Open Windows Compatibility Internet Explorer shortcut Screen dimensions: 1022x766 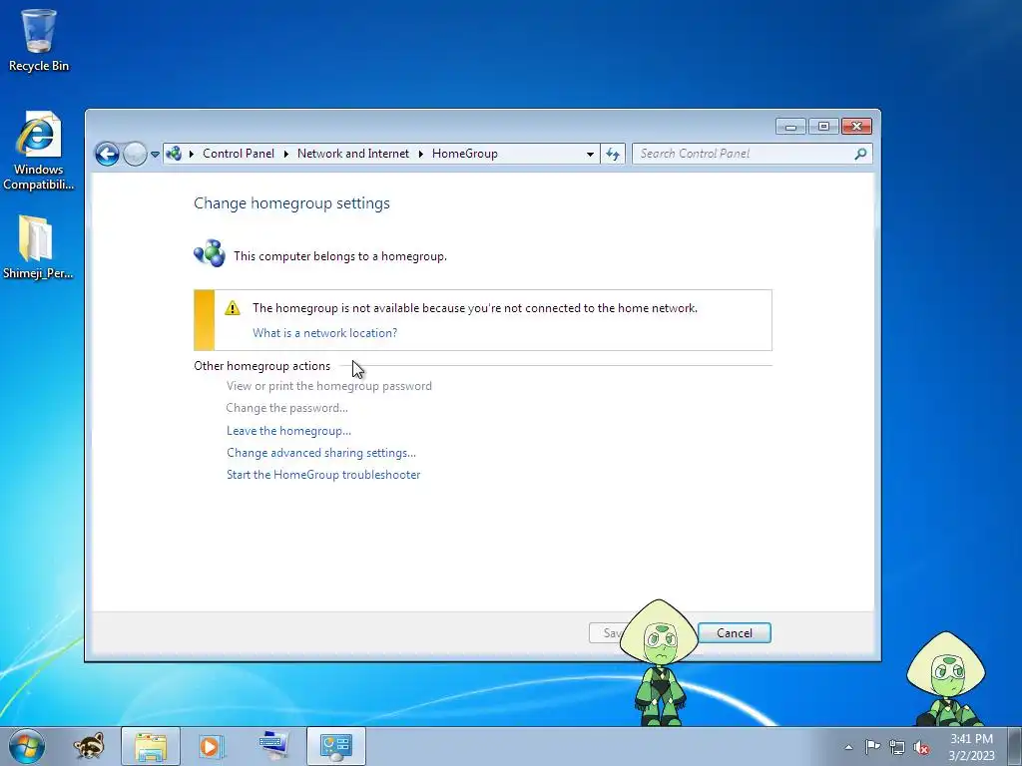tap(38, 152)
